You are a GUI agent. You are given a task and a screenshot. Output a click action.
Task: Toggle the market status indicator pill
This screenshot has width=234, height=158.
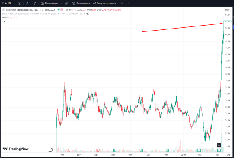[x=61, y=10]
